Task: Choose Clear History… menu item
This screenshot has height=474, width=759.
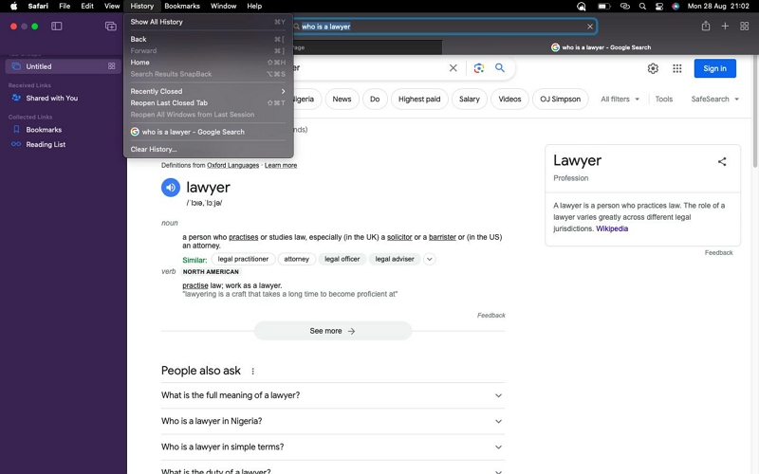Action: point(208,149)
